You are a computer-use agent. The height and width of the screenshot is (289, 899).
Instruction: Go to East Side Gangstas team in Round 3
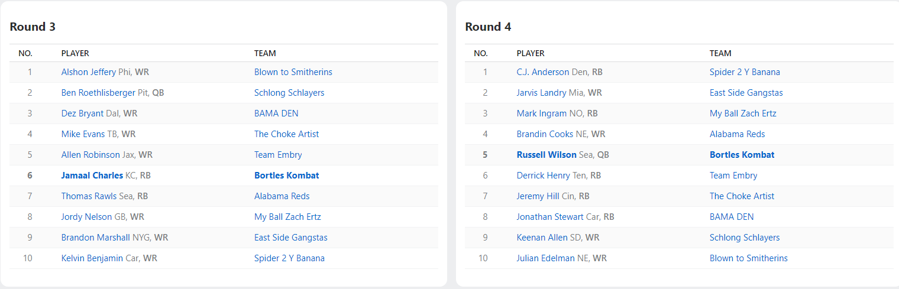[290, 238]
